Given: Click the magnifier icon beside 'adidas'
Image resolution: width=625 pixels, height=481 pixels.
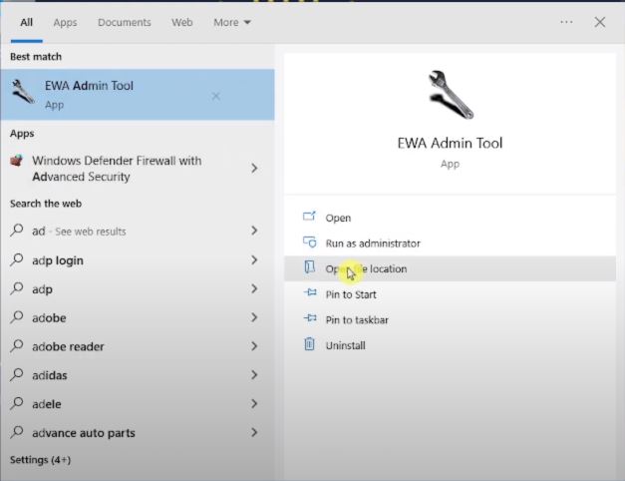Looking at the screenshot, I should click(17, 374).
